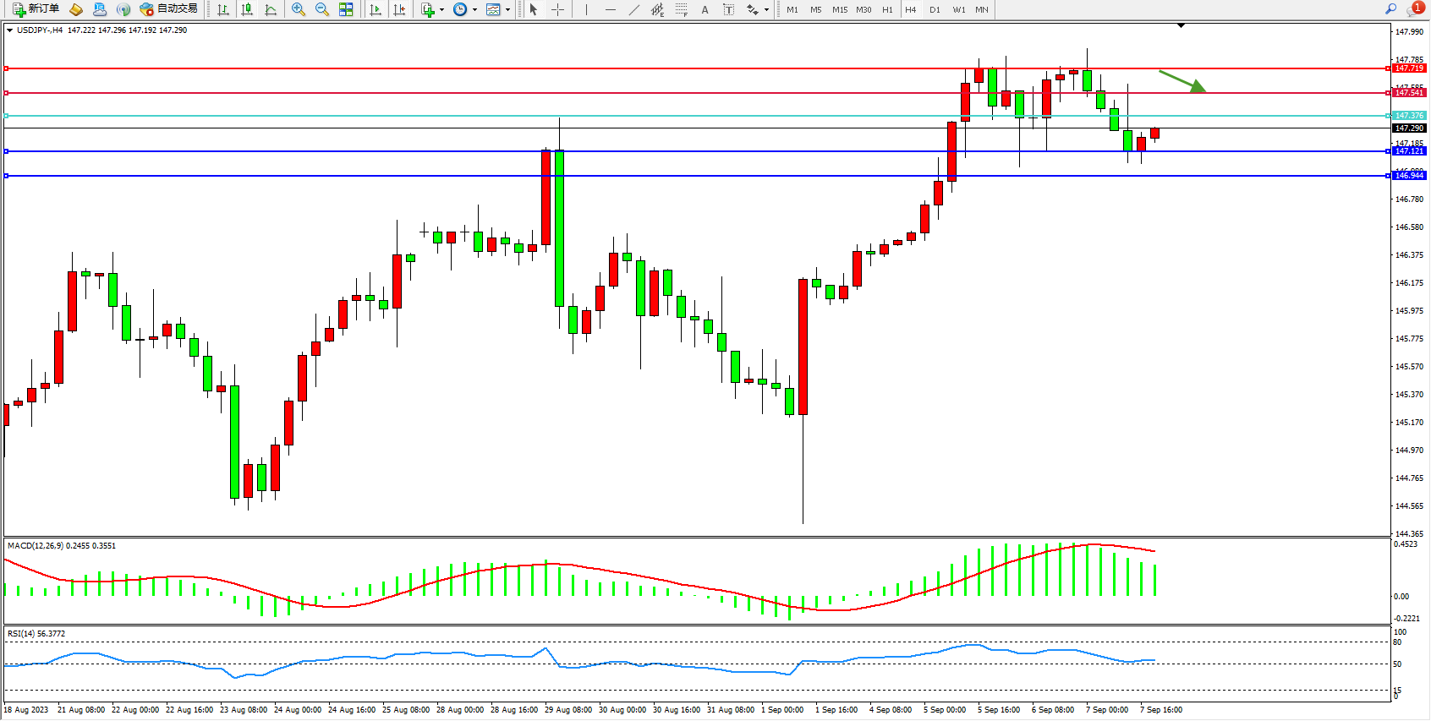The height and width of the screenshot is (721, 1431).
Task: Expand the periodicity clock dropdown arrow
Action: tap(474, 10)
